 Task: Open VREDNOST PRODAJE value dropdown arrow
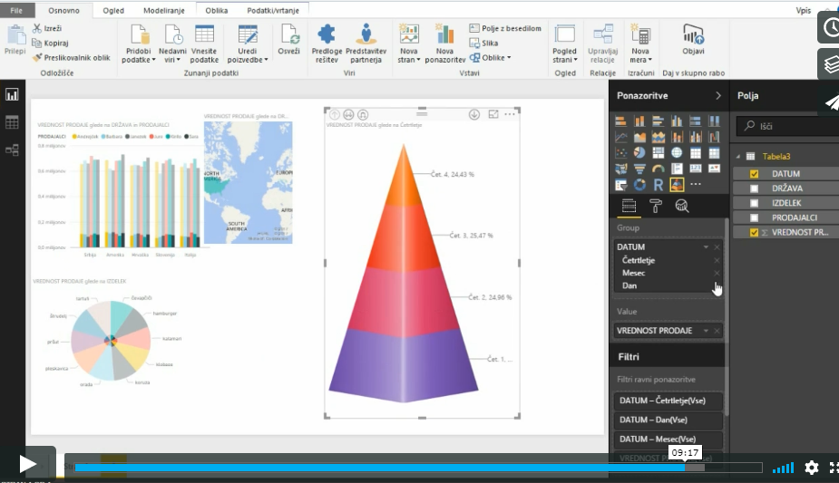pyautogui.click(x=706, y=331)
